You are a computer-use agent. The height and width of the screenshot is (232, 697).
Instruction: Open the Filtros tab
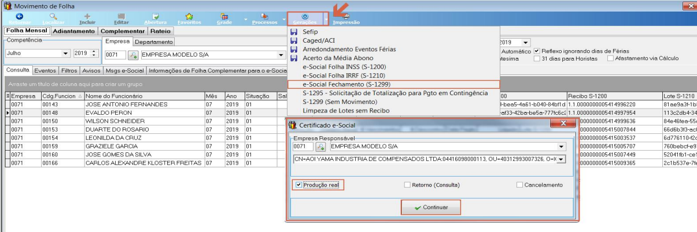pyautogui.click(x=69, y=71)
